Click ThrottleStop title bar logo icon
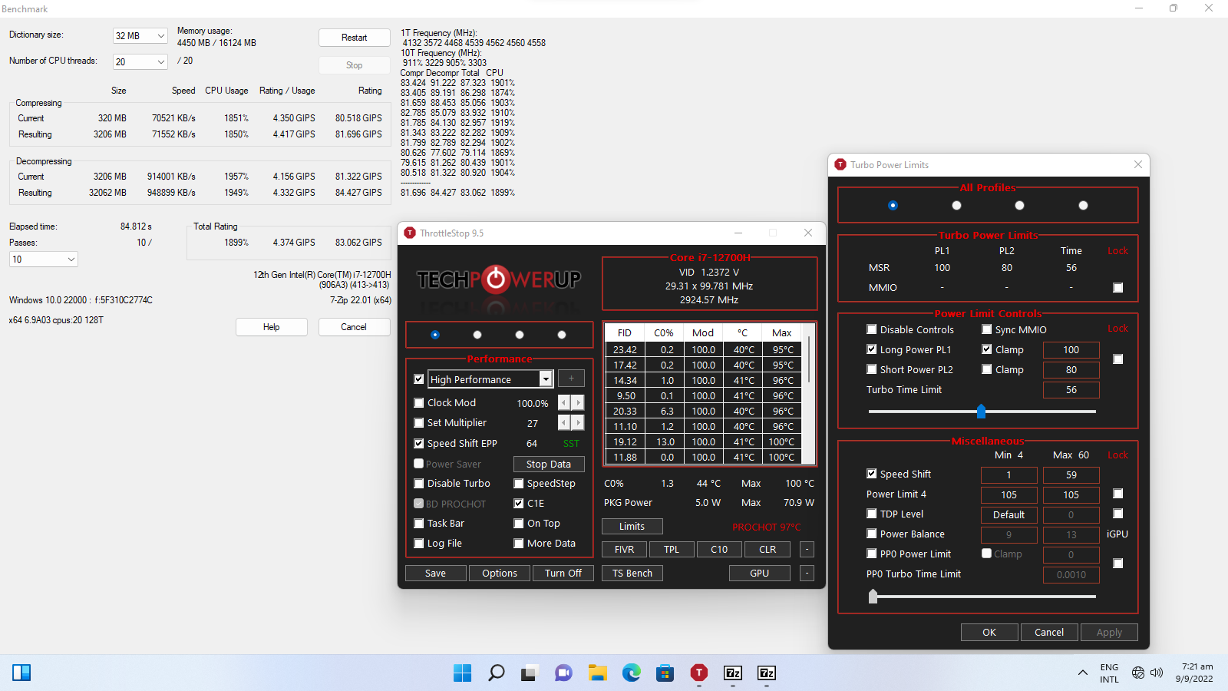This screenshot has height=691, width=1228. click(410, 233)
